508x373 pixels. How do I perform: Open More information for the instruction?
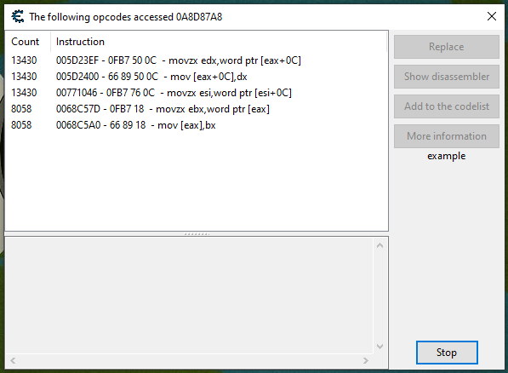[x=447, y=136]
